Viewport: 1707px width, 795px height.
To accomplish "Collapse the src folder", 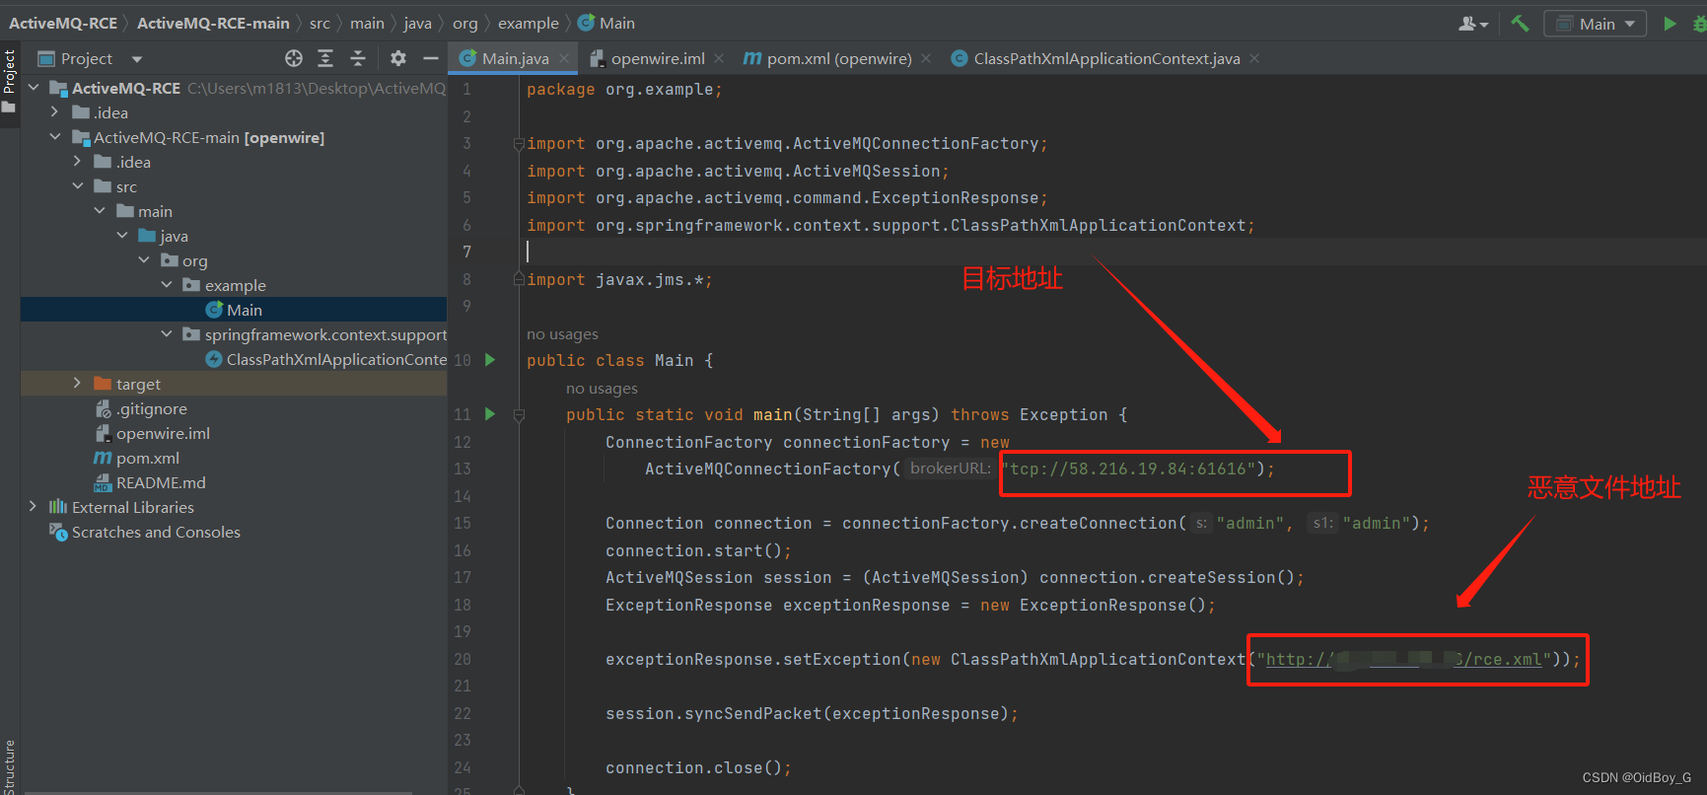I will (78, 186).
